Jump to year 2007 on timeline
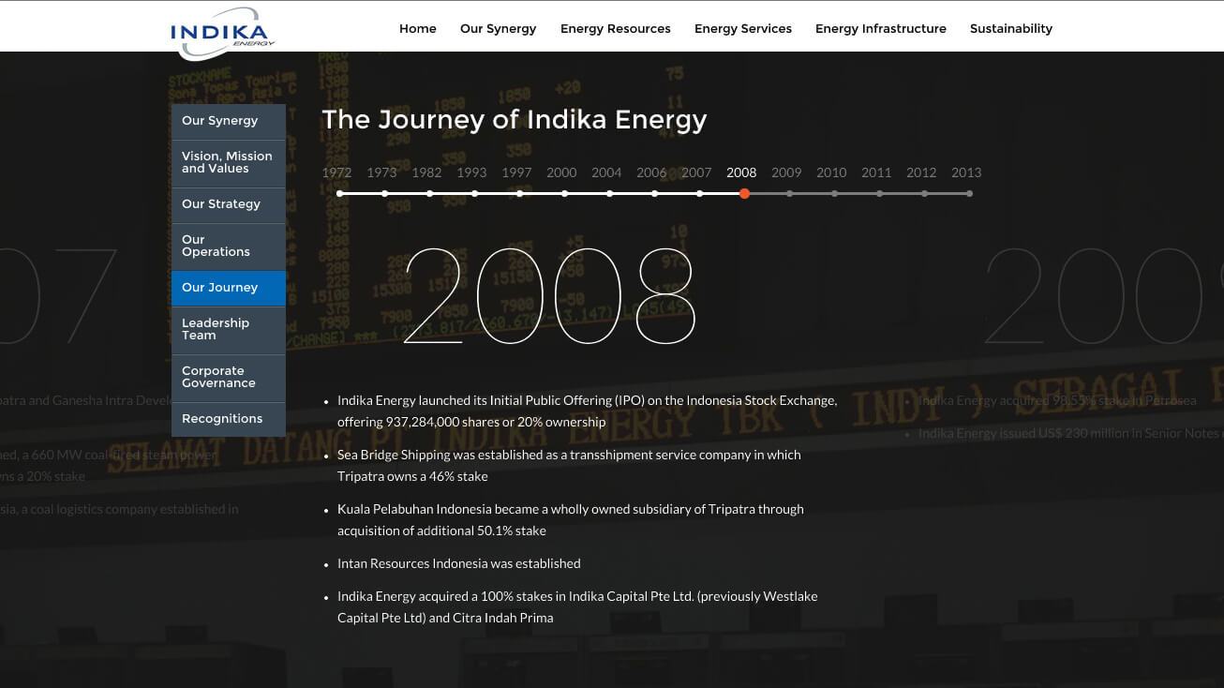Image resolution: width=1224 pixels, height=688 pixels. [696, 172]
